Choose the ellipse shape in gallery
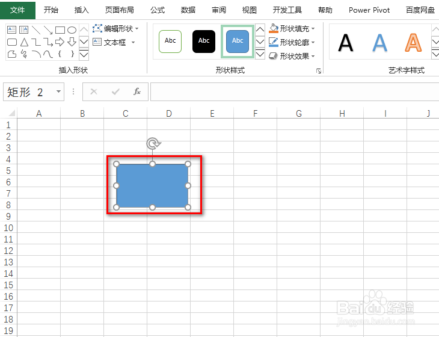Viewport: 439px width, 337px height. pos(72,29)
